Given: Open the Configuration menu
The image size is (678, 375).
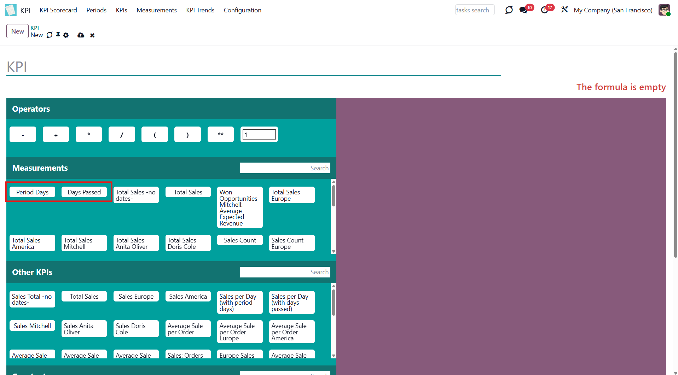Looking at the screenshot, I should (x=242, y=10).
